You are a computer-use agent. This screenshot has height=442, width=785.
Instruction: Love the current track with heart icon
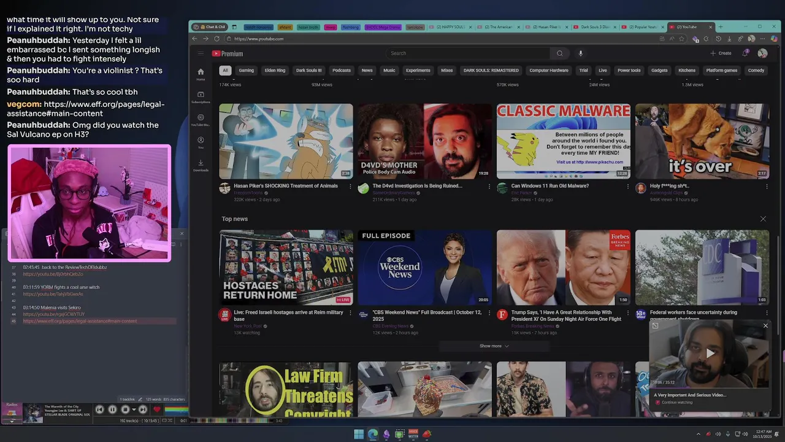tap(156, 409)
